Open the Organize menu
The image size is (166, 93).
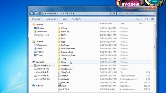(37, 19)
